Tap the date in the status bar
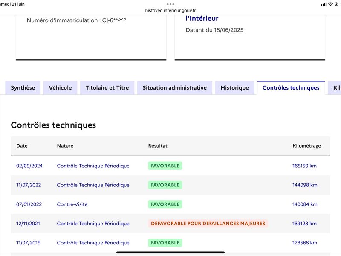This screenshot has height=256, width=341. (x=12, y=4)
